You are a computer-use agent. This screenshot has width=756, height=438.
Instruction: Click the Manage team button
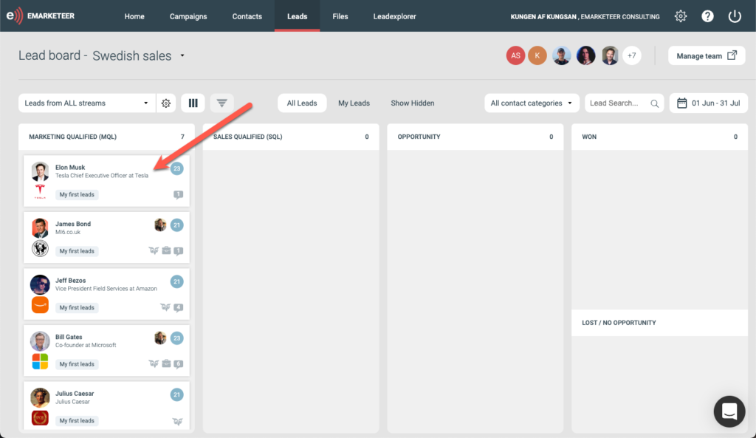click(x=707, y=56)
